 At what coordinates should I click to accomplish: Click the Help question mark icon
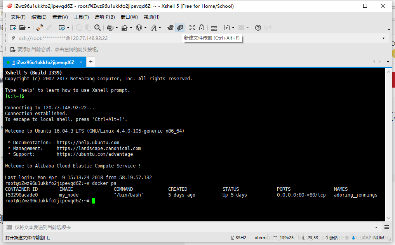(x=258, y=28)
